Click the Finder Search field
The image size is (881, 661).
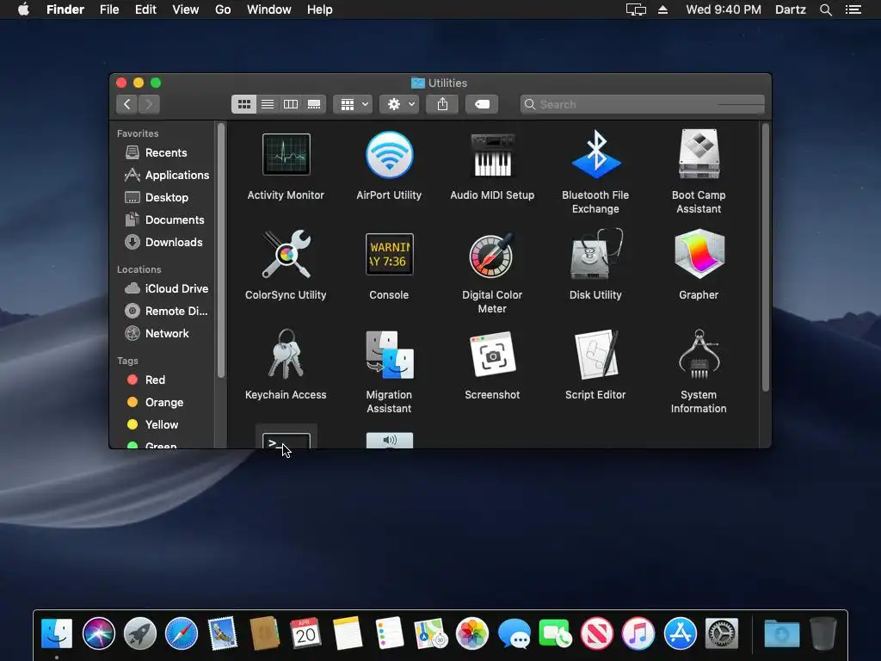[642, 104]
